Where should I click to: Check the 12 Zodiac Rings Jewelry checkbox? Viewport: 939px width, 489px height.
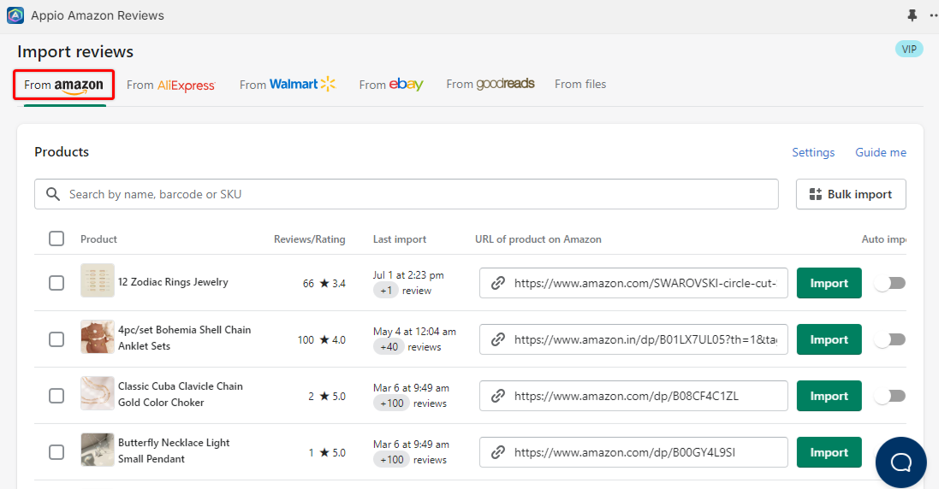point(56,283)
